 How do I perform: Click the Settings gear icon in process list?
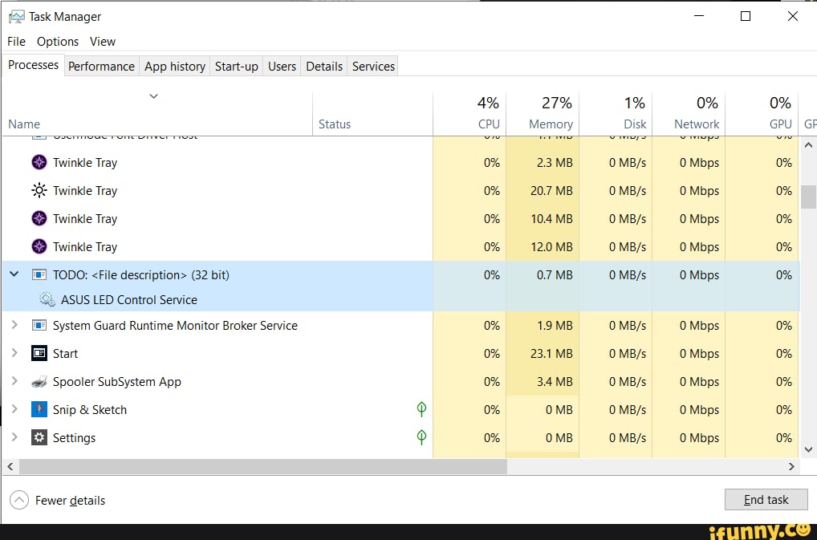[x=39, y=437]
